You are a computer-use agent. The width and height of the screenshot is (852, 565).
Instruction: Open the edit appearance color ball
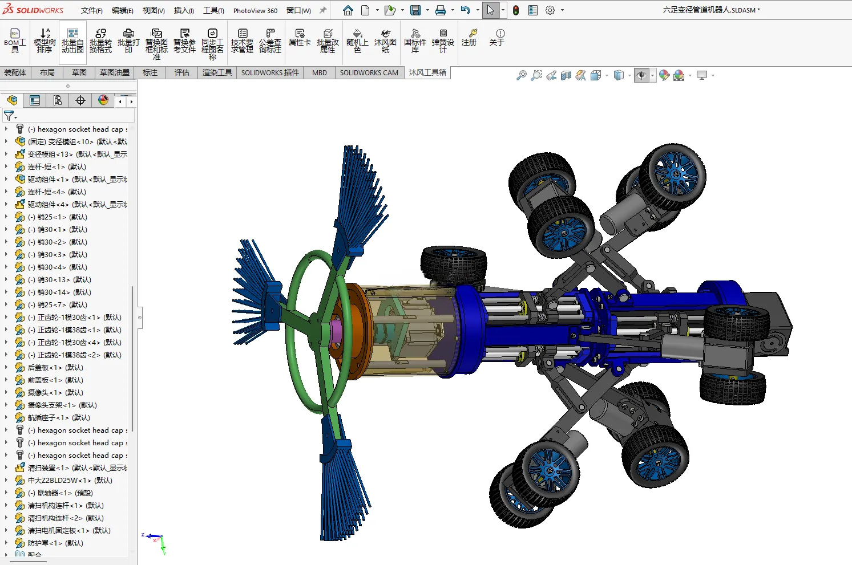click(x=664, y=75)
